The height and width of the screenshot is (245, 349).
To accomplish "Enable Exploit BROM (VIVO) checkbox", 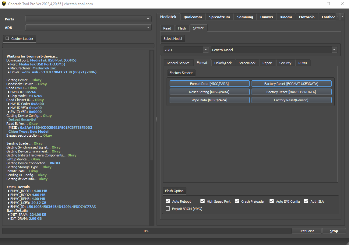I will [168, 208].
